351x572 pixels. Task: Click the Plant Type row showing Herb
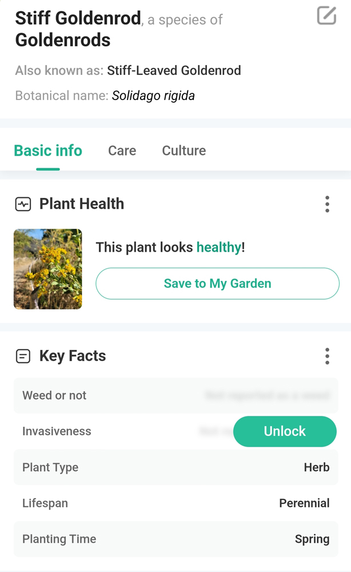(175, 467)
